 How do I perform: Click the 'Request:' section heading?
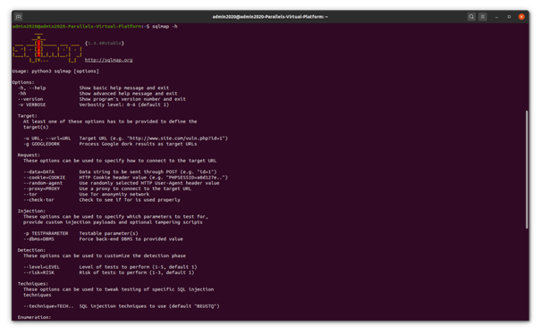pos(29,155)
